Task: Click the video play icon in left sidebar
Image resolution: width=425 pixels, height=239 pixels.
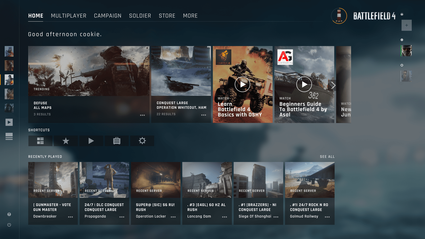Action: 9,122
